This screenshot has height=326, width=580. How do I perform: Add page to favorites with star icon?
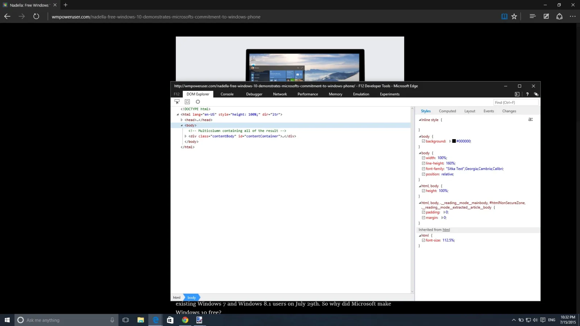(514, 16)
